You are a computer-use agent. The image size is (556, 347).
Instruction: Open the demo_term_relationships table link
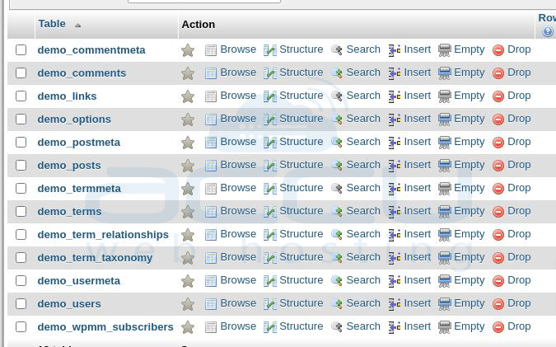point(103,235)
